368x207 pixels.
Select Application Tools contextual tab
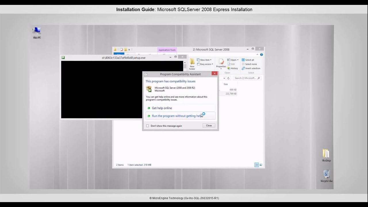coord(167,50)
